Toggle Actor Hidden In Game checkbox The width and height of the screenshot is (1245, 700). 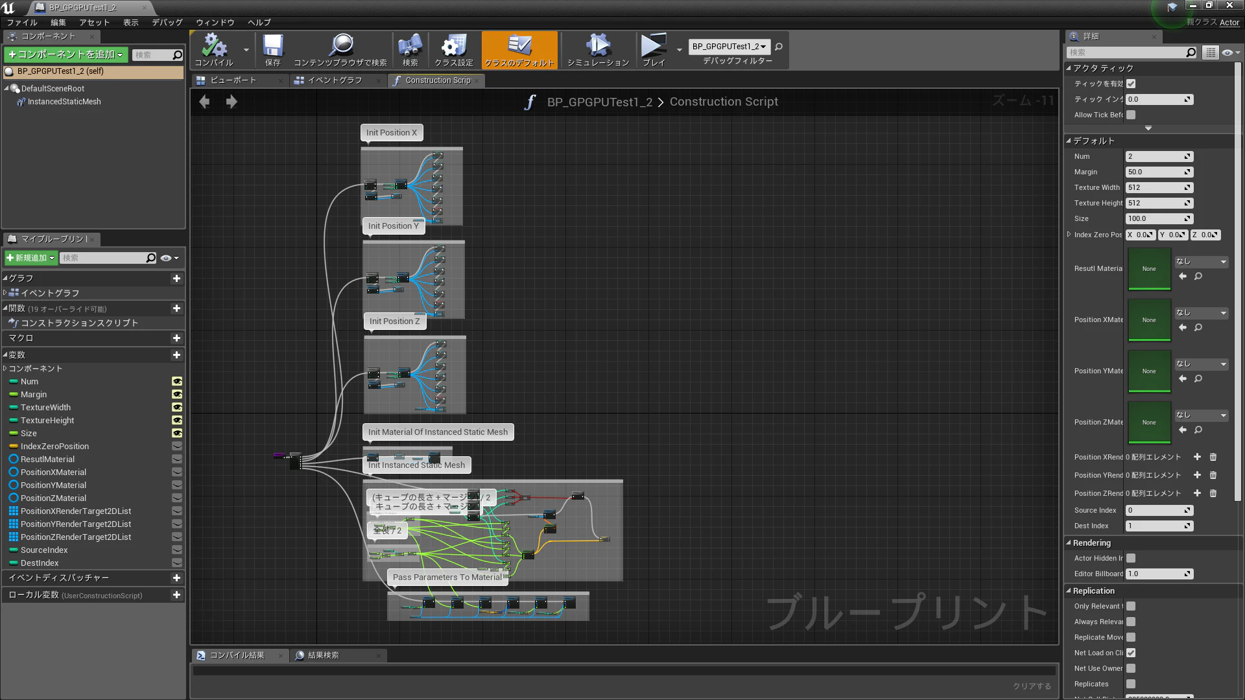coord(1131,558)
